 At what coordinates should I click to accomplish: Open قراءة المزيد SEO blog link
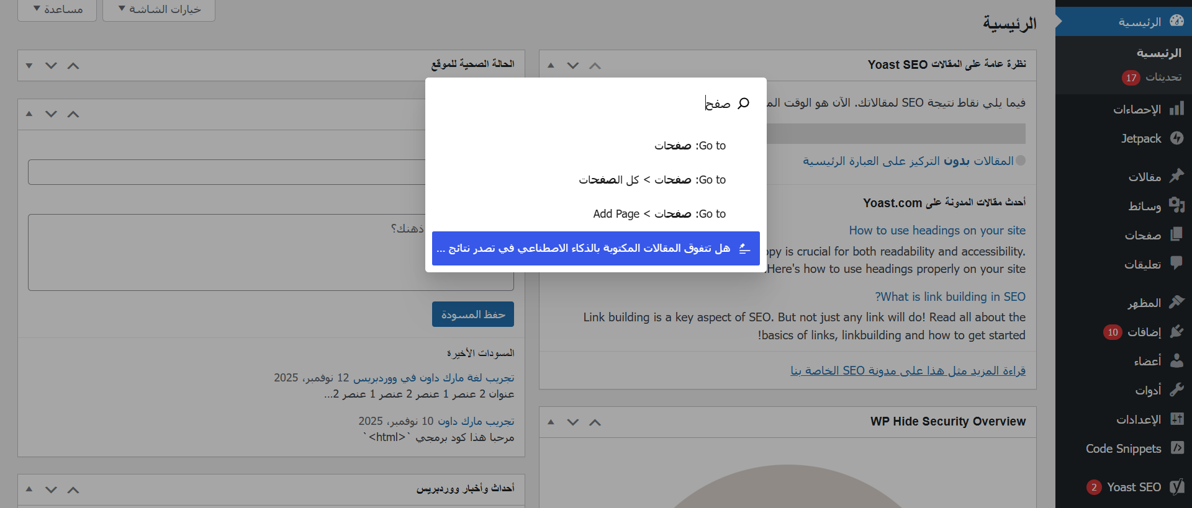(908, 370)
